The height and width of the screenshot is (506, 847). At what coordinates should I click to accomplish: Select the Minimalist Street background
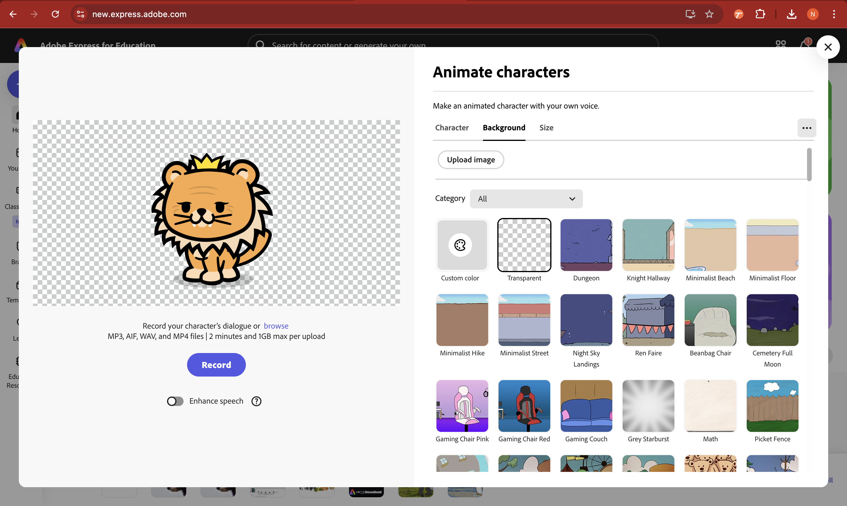pyautogui.click(x=524, y=320)
